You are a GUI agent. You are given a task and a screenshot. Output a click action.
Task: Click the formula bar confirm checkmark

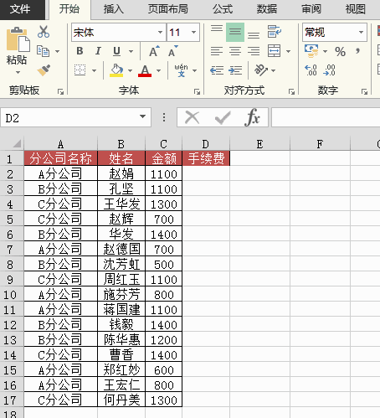pos(223,117)
